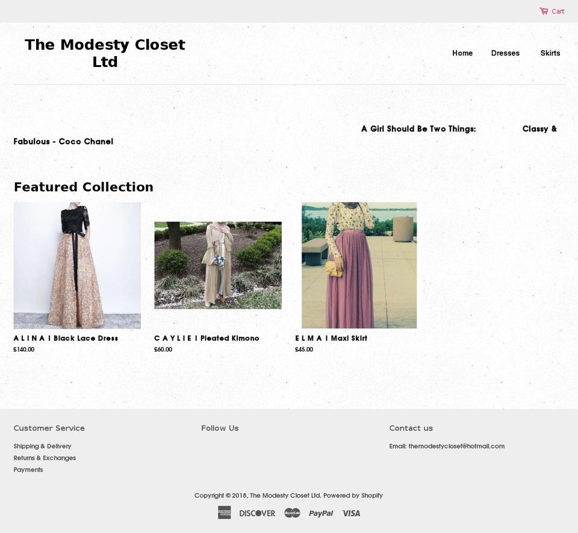Click the Follow Us footer heading
Screen dimensions: 578x533
pos(220,428)
